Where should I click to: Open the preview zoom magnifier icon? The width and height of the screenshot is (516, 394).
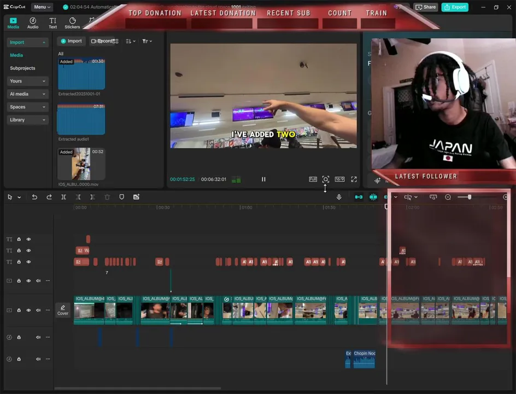tap(325, 179)
